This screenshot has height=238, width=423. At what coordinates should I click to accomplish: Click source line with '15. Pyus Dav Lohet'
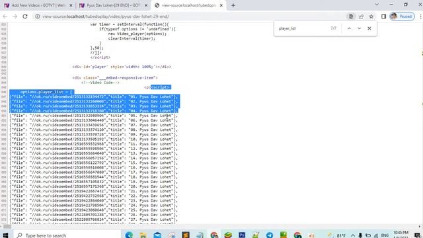(94, 163)
